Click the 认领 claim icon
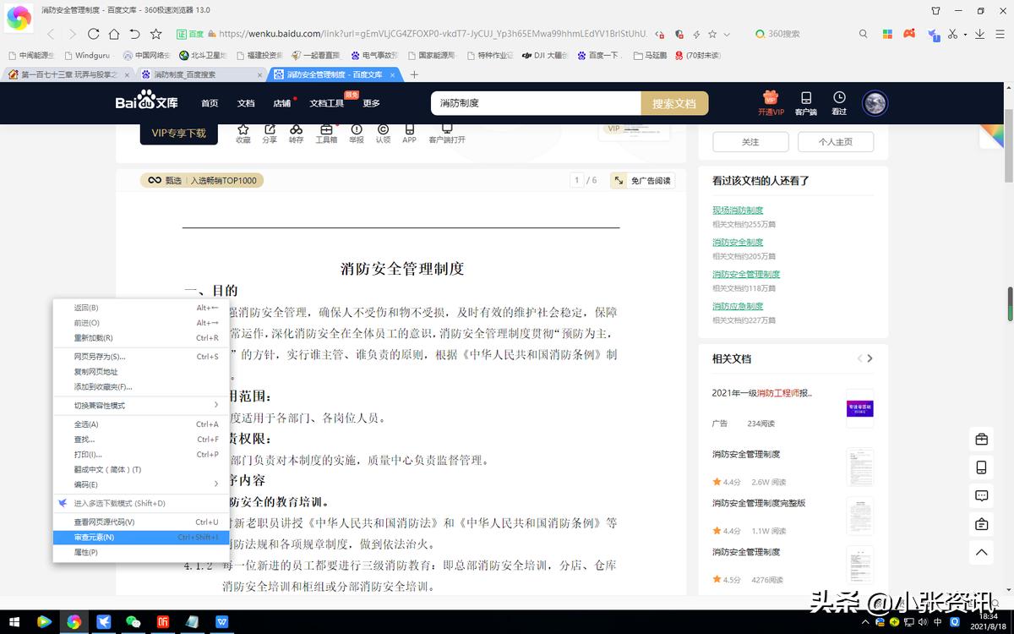The height and width of the screenshot is (634, 1014). click(x=382, y=135)
